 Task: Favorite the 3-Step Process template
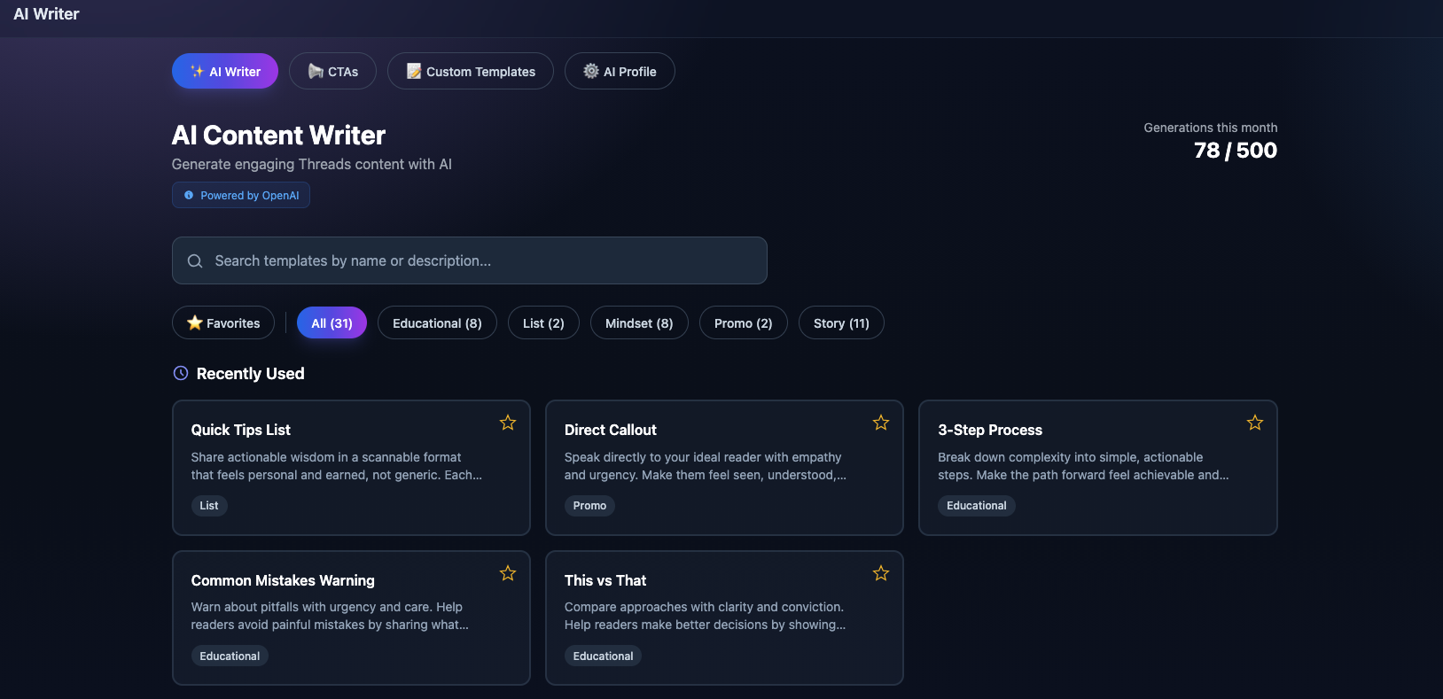click(1254, 423)
